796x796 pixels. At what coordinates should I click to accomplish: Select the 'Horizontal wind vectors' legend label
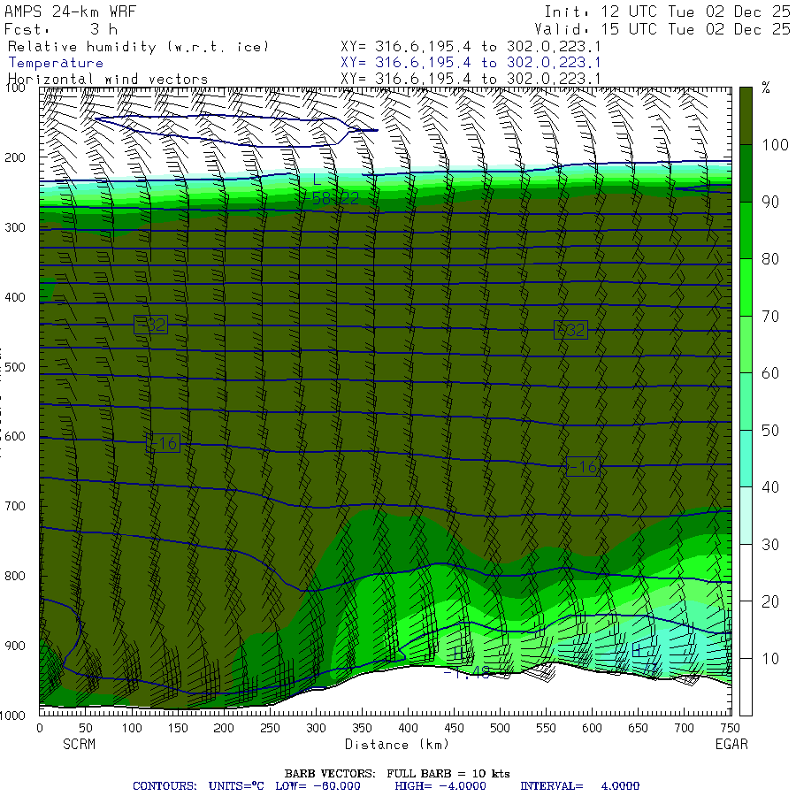click(108, 80)
